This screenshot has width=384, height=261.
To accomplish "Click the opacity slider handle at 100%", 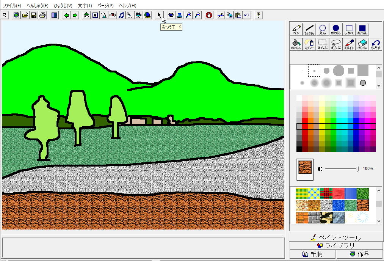I will [x=358, y=168].
